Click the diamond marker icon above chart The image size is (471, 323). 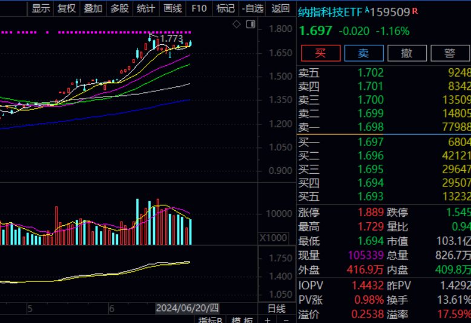click(x=237, y=24)
